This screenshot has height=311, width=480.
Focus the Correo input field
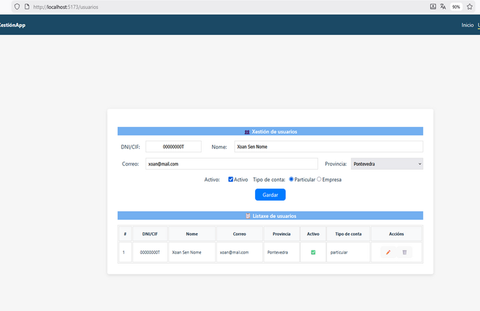tap(232, 164)
